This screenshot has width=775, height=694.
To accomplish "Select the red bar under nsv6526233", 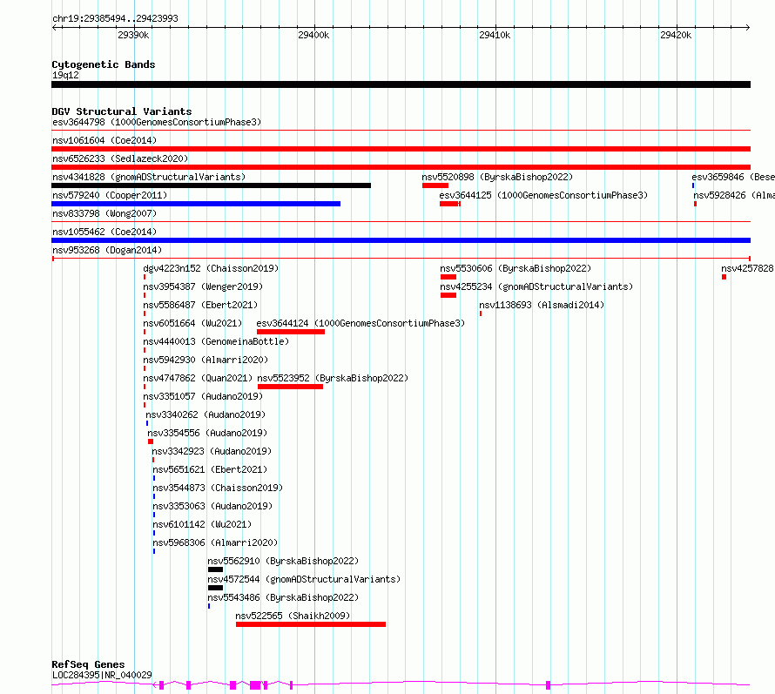I will click(x=401, y=167).
